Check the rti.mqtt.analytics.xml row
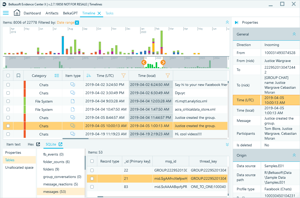 coord(8,101)
